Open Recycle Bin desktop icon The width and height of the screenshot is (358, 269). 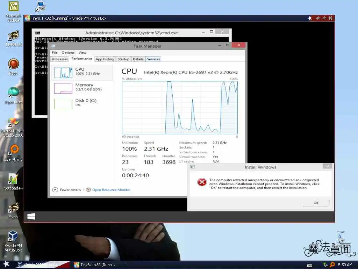coord(341,239)
